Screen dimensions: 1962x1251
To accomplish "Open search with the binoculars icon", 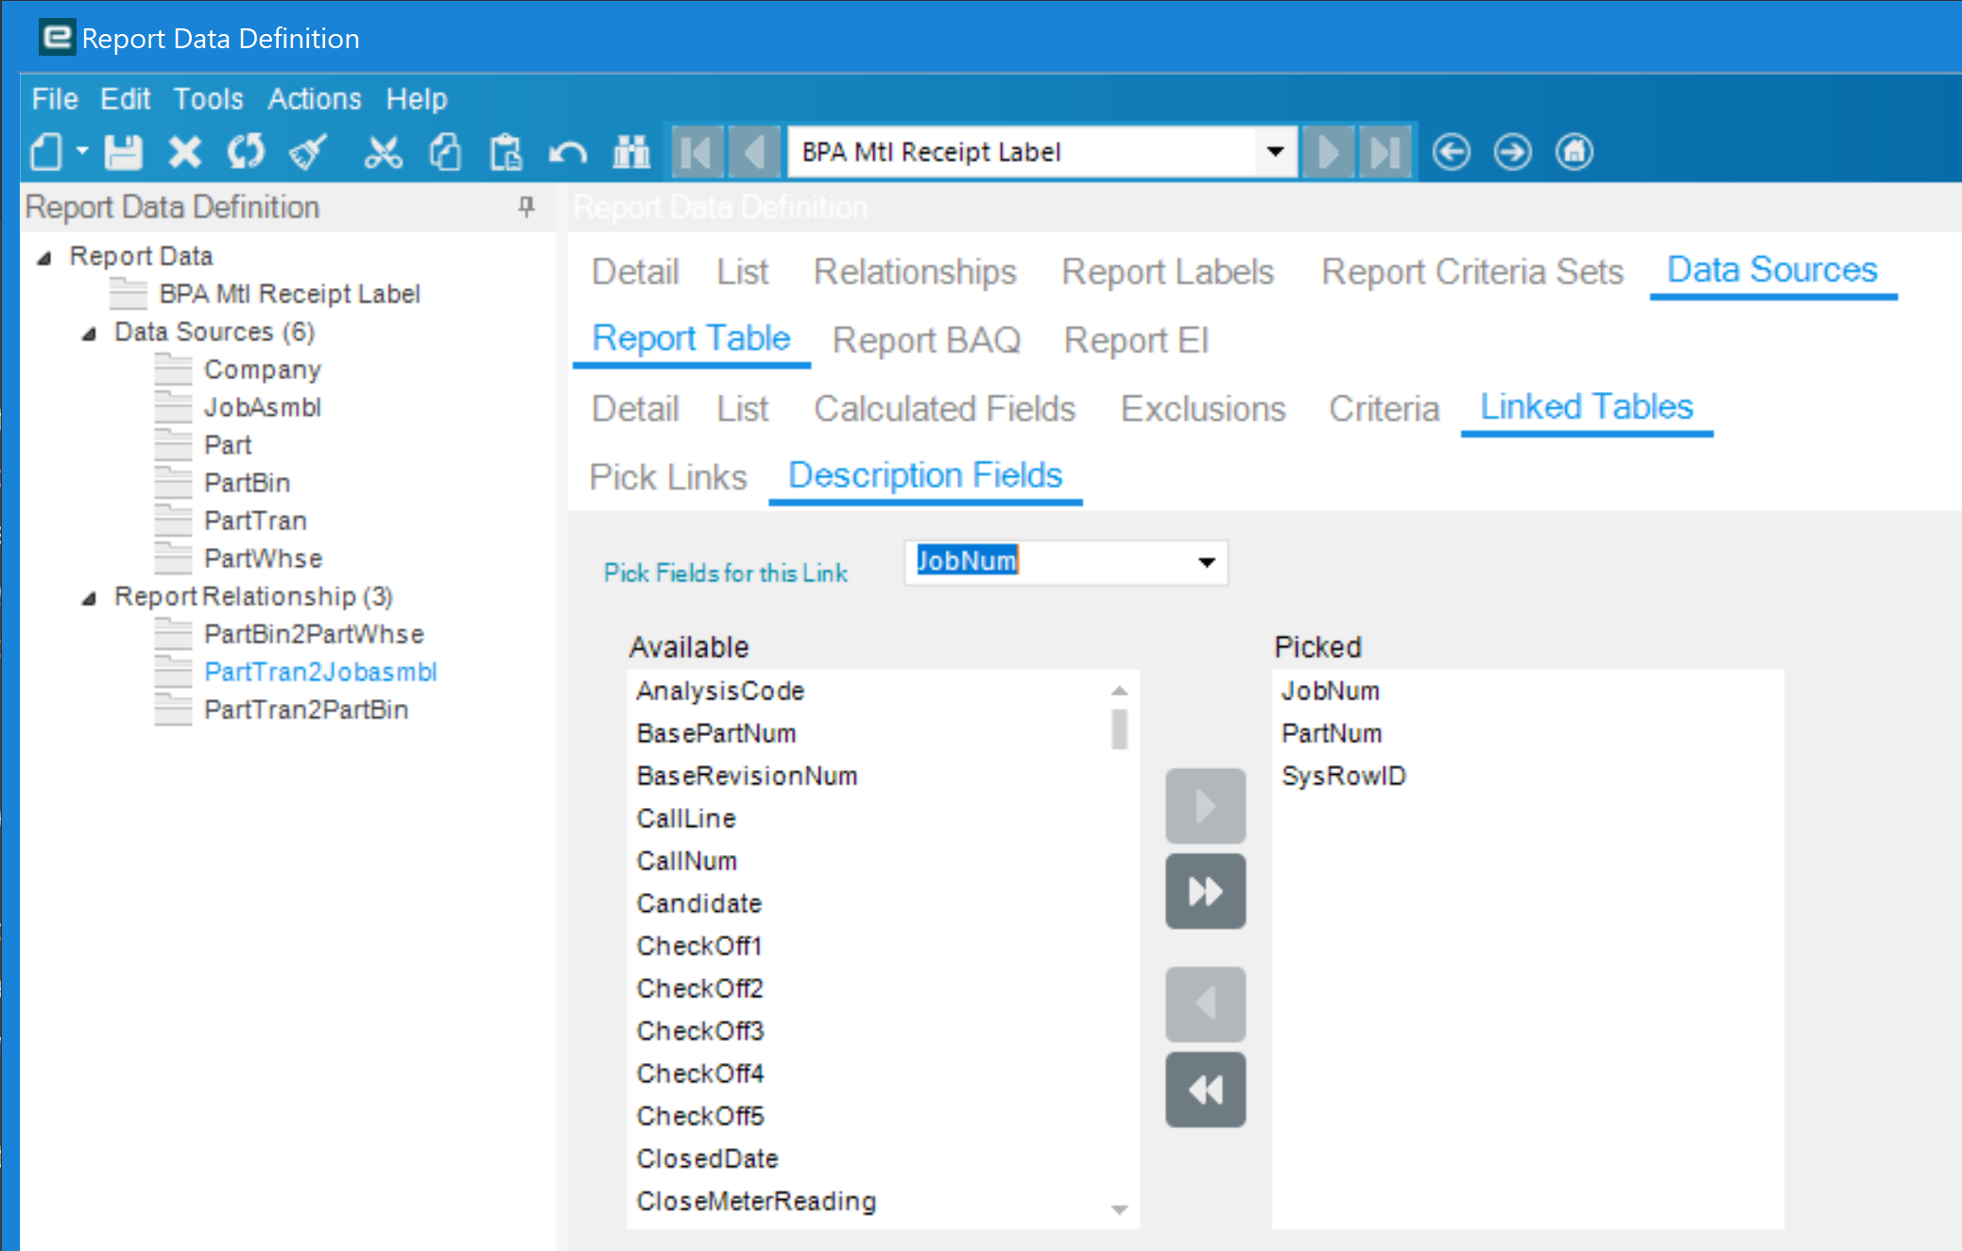I will 631,152.
